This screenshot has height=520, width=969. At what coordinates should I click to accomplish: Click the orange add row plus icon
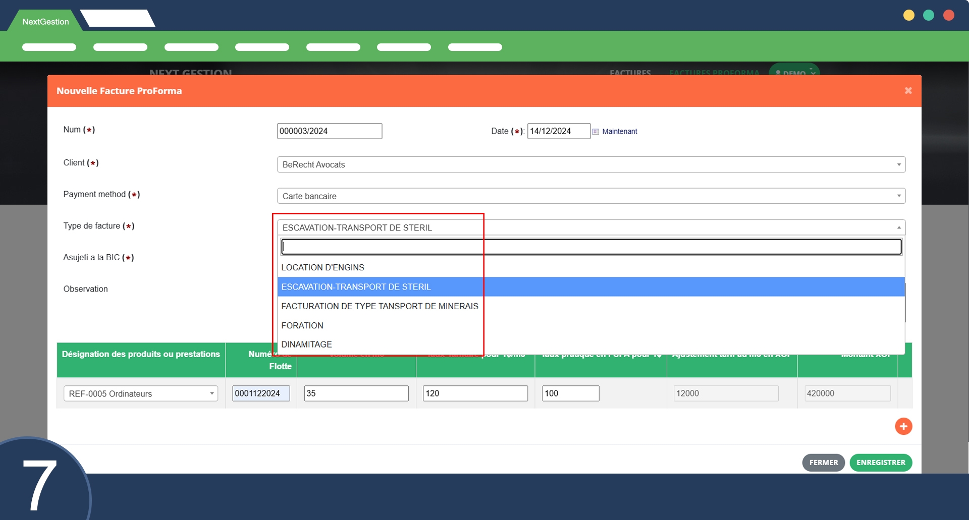click(903, 426)
